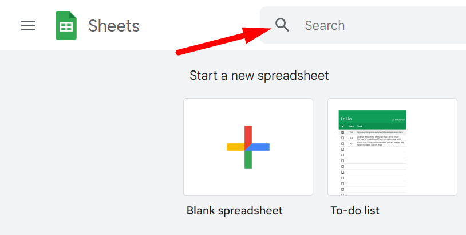Tick the fourth-row checkbox in the To Do preview

(342, 149)
